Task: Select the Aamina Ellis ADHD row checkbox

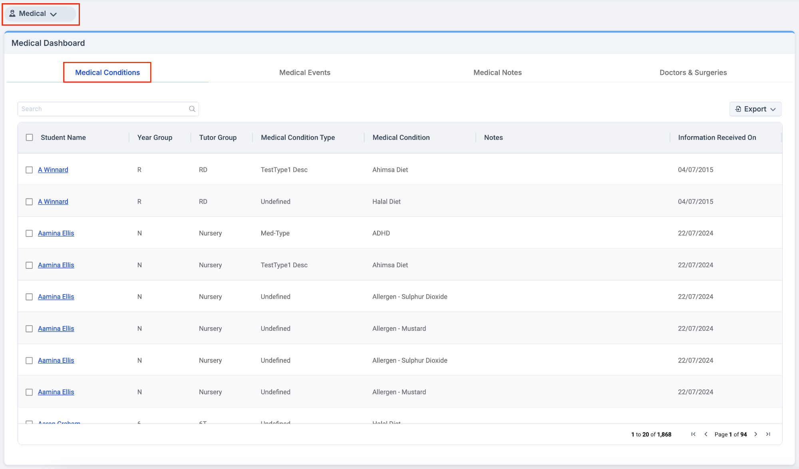Action: [29, 233]
